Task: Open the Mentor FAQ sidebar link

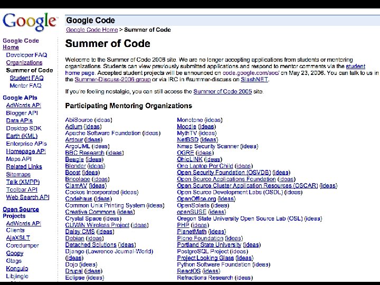Action: 25,85
